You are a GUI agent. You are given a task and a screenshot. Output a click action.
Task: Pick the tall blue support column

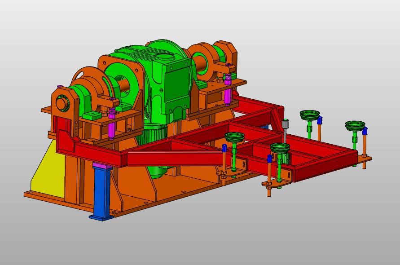pos(102,192)
